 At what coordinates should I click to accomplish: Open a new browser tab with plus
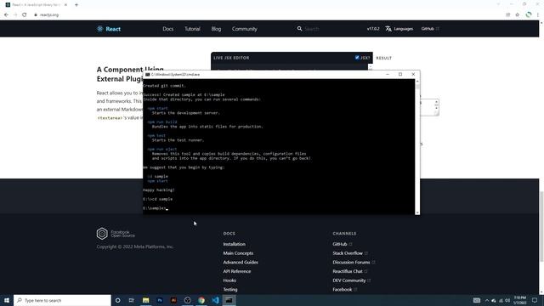pos(76,5)
